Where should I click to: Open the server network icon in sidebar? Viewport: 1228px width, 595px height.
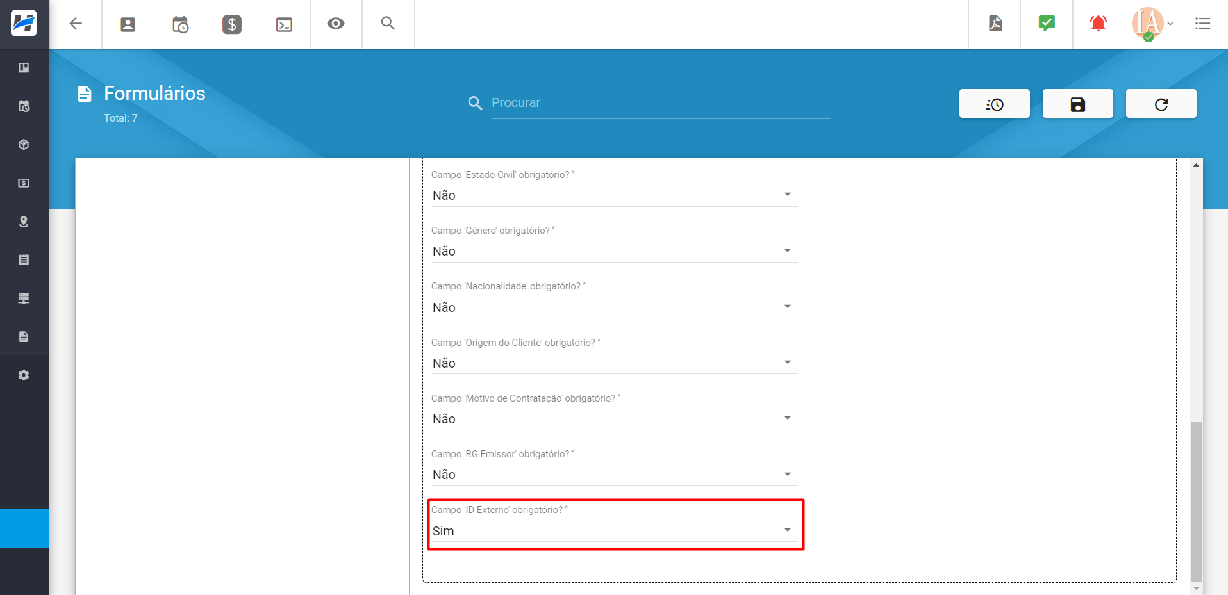[24, 298]
